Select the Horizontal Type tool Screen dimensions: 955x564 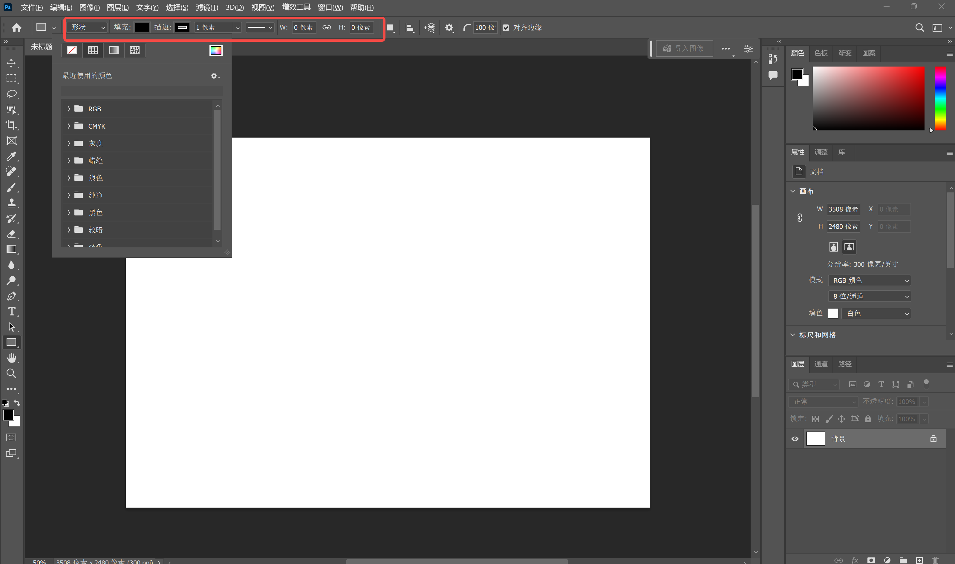(11, 312)
